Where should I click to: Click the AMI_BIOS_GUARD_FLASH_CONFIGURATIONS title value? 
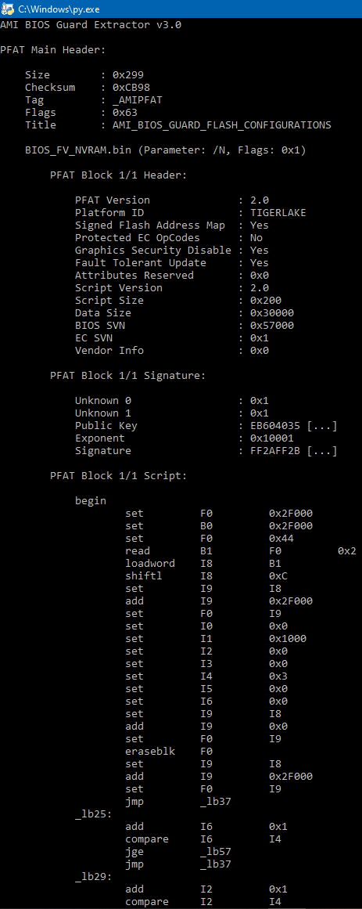[222, 124]
